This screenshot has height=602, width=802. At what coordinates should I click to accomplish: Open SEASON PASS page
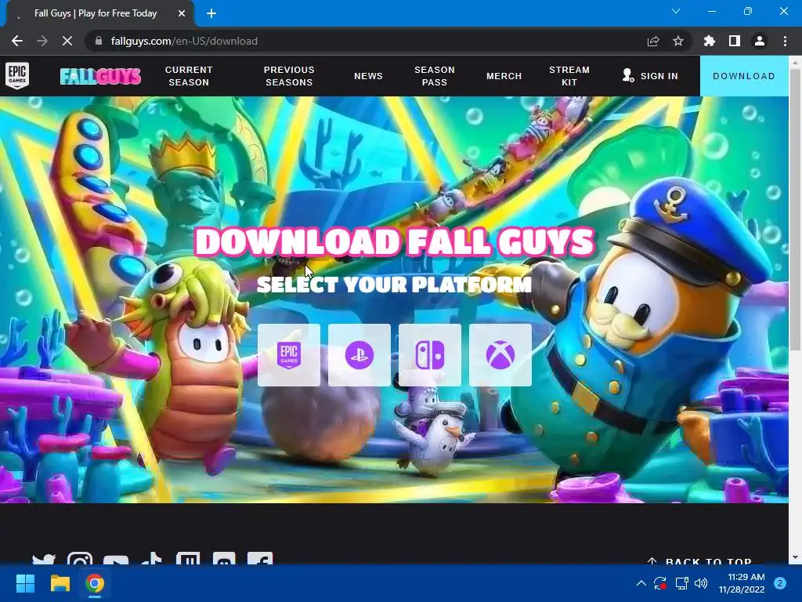pyautogui.click(x=434, y=76)
